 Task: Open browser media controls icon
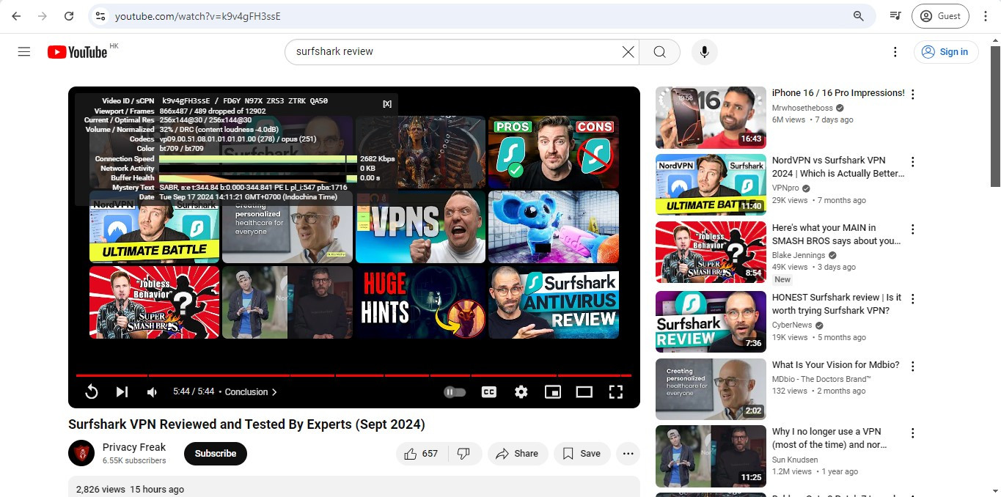pyautogui.click(x=895, y=16)
